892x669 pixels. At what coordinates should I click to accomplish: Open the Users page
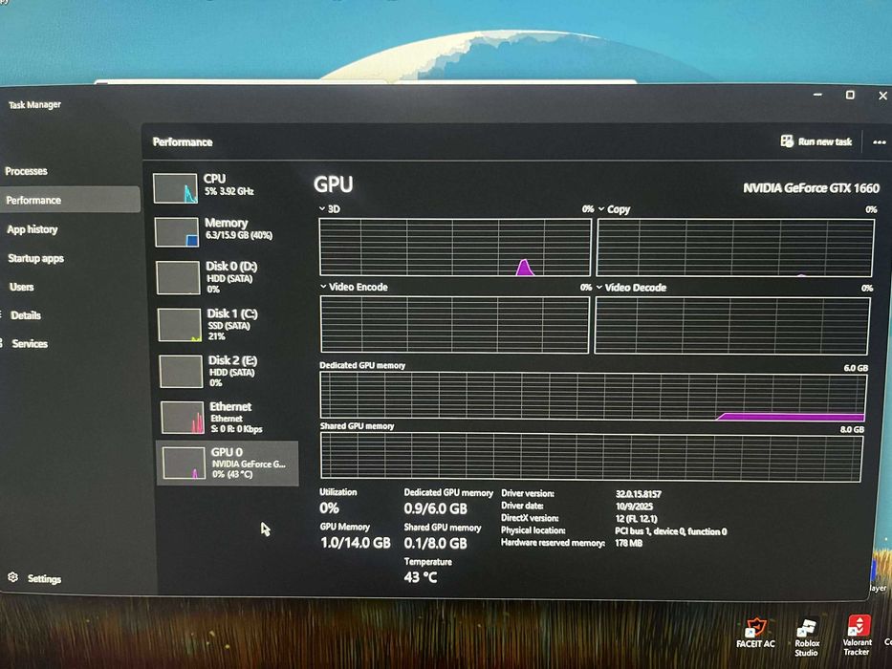22,287
